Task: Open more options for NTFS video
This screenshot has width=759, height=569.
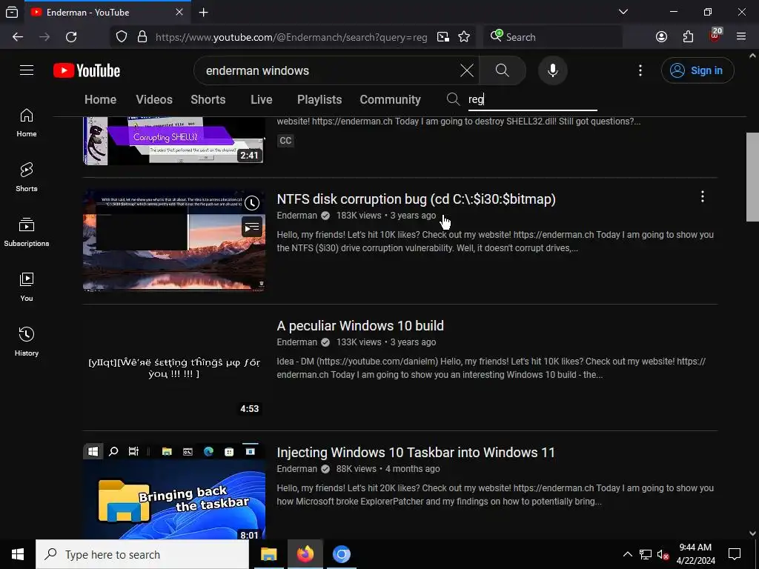Action: (x=703, y=196)
